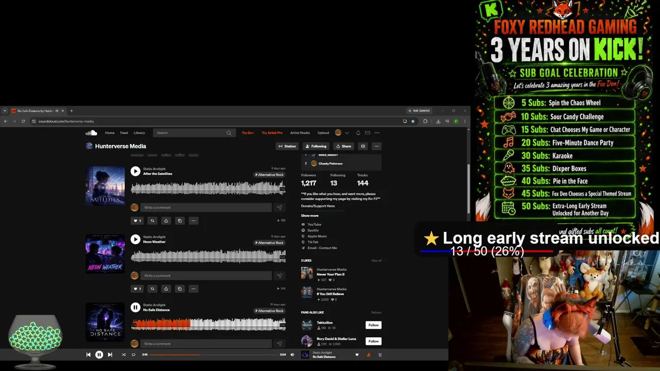This screenshot has width=660, height=371.
Task: Open Chrome tab search dropdown
Action: [5, 111]
